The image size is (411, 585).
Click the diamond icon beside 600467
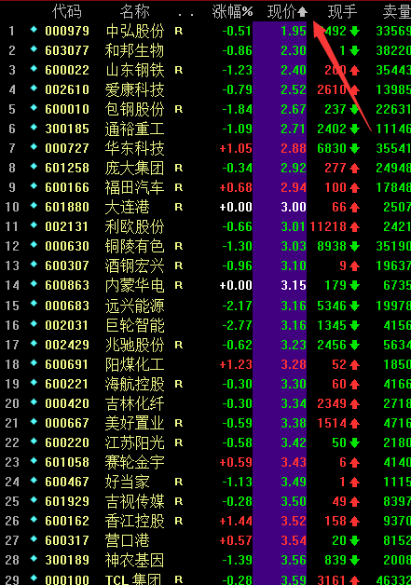(x=34, y=481)
